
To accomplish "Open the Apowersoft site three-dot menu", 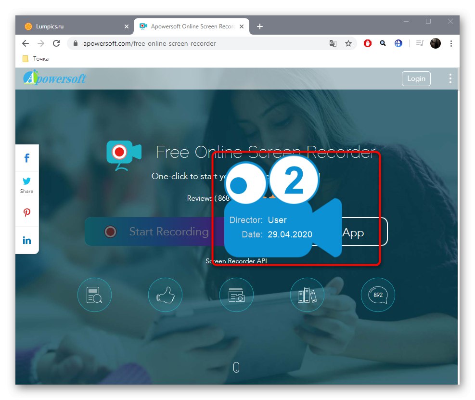I will tap(450, 78).
